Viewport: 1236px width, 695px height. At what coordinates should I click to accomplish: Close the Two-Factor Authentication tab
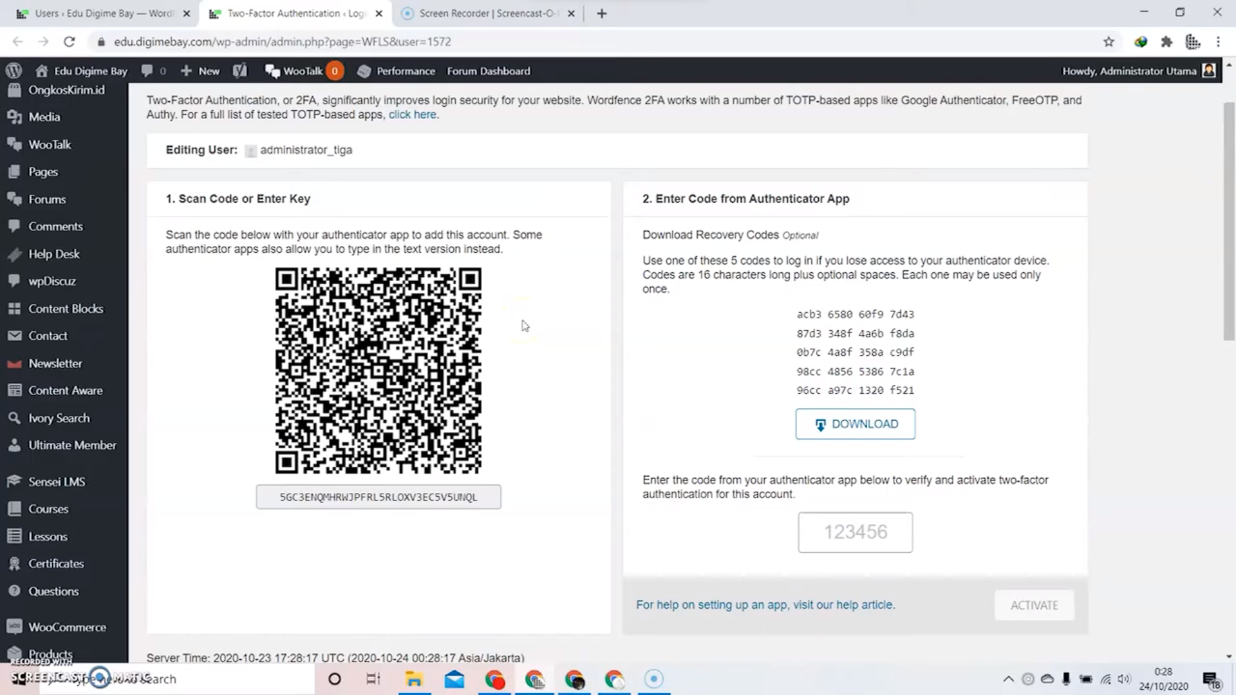coord(379,13)
